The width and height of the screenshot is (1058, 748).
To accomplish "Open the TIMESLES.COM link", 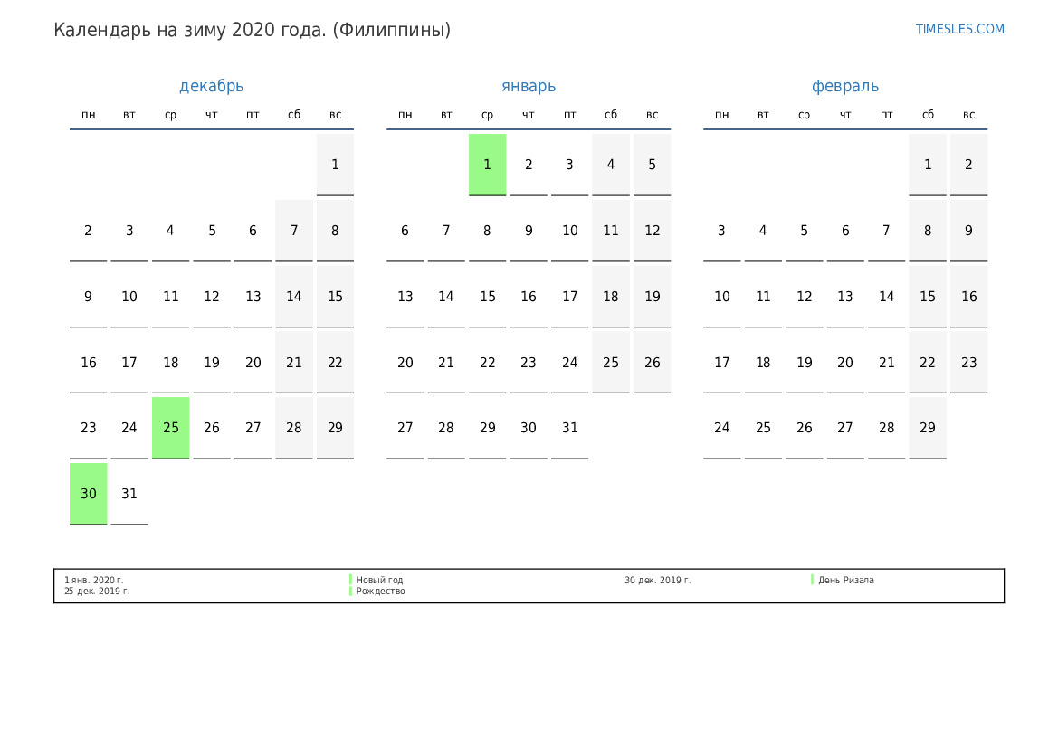I will click(959, 29).
